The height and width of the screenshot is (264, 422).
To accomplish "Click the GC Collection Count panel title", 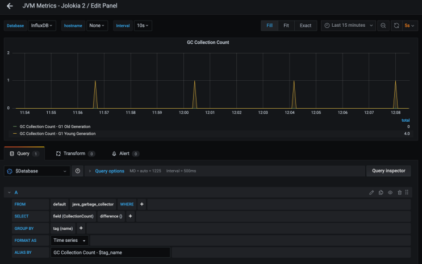I will tap(208, 42).
